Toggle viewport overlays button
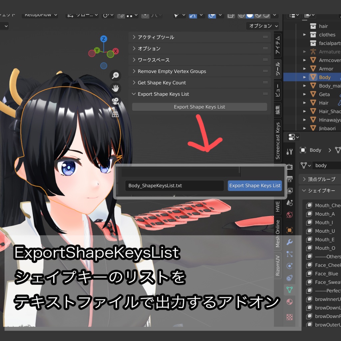Screen dimensions: 341x341 click(x=212, y=16)
